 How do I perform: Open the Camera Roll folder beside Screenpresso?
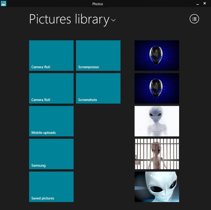51,55
